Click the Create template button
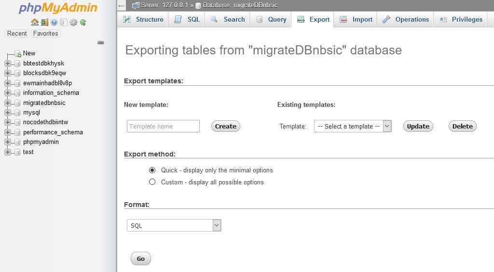Viewport: 494px width, 272px height. tap(225, 126)
